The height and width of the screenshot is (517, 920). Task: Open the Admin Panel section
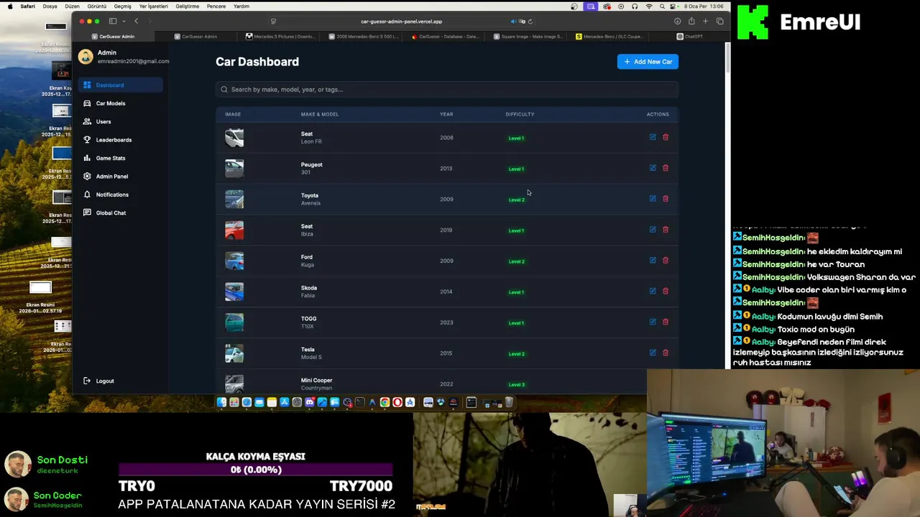tap(120, 176)
